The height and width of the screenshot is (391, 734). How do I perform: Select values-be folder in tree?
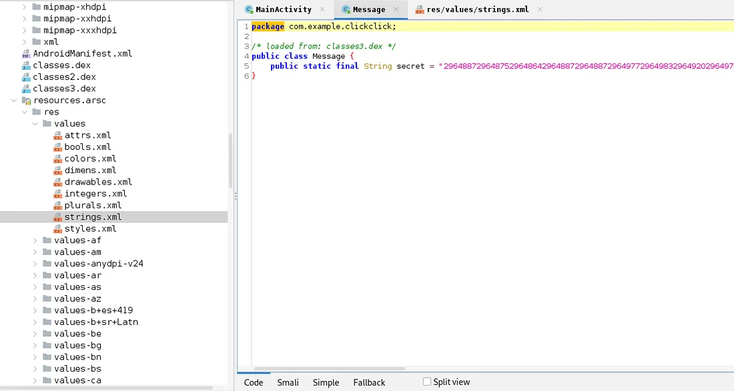click(77, 334)
